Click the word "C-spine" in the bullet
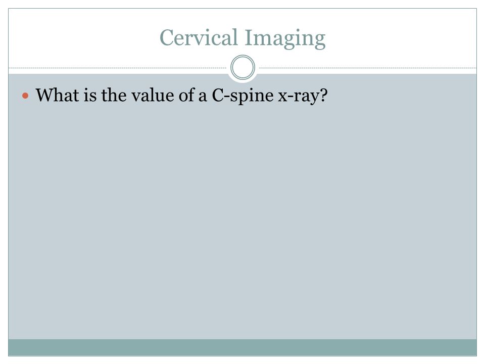 [243, 96]
